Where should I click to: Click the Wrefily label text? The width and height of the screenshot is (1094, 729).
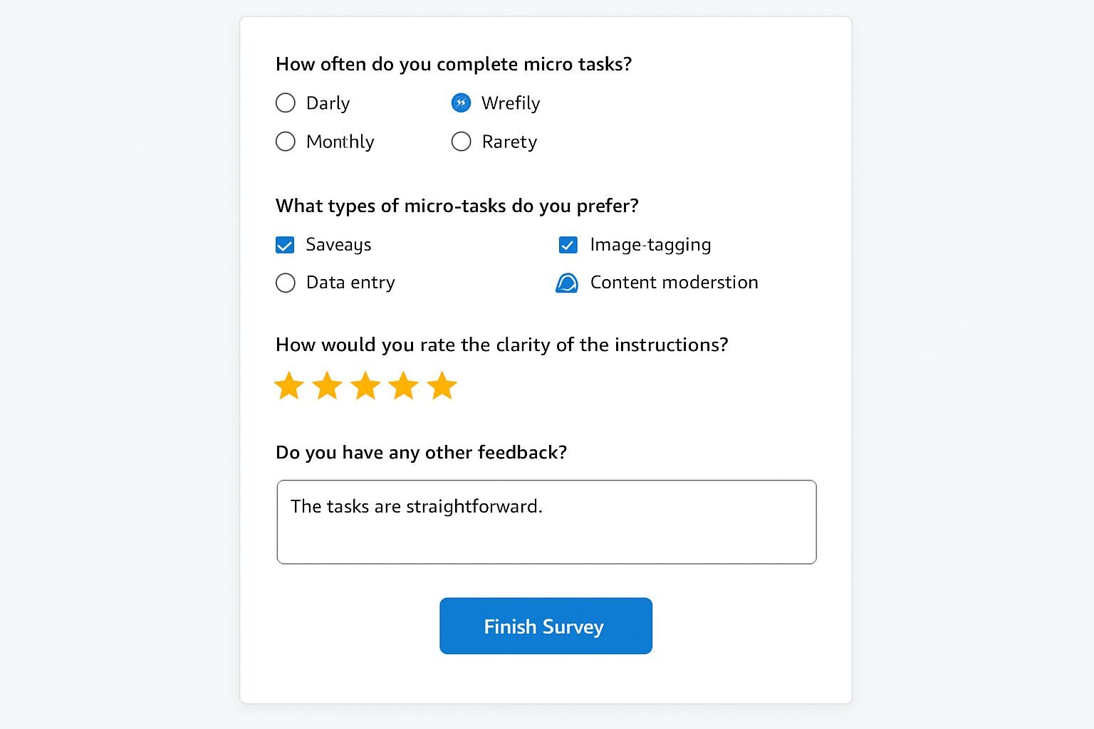coord(511,103)
